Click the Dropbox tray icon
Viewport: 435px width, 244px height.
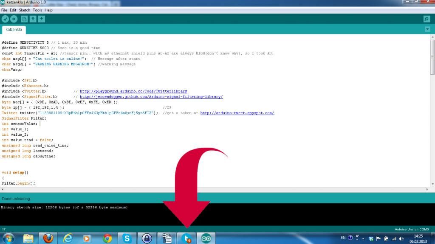(371, 238)
